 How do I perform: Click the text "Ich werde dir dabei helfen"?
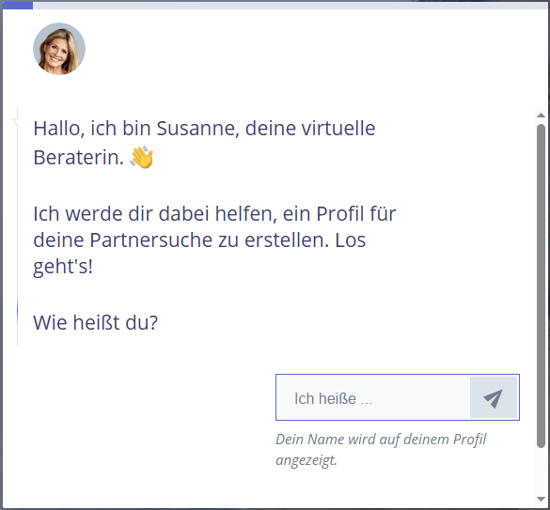point(152,214)
